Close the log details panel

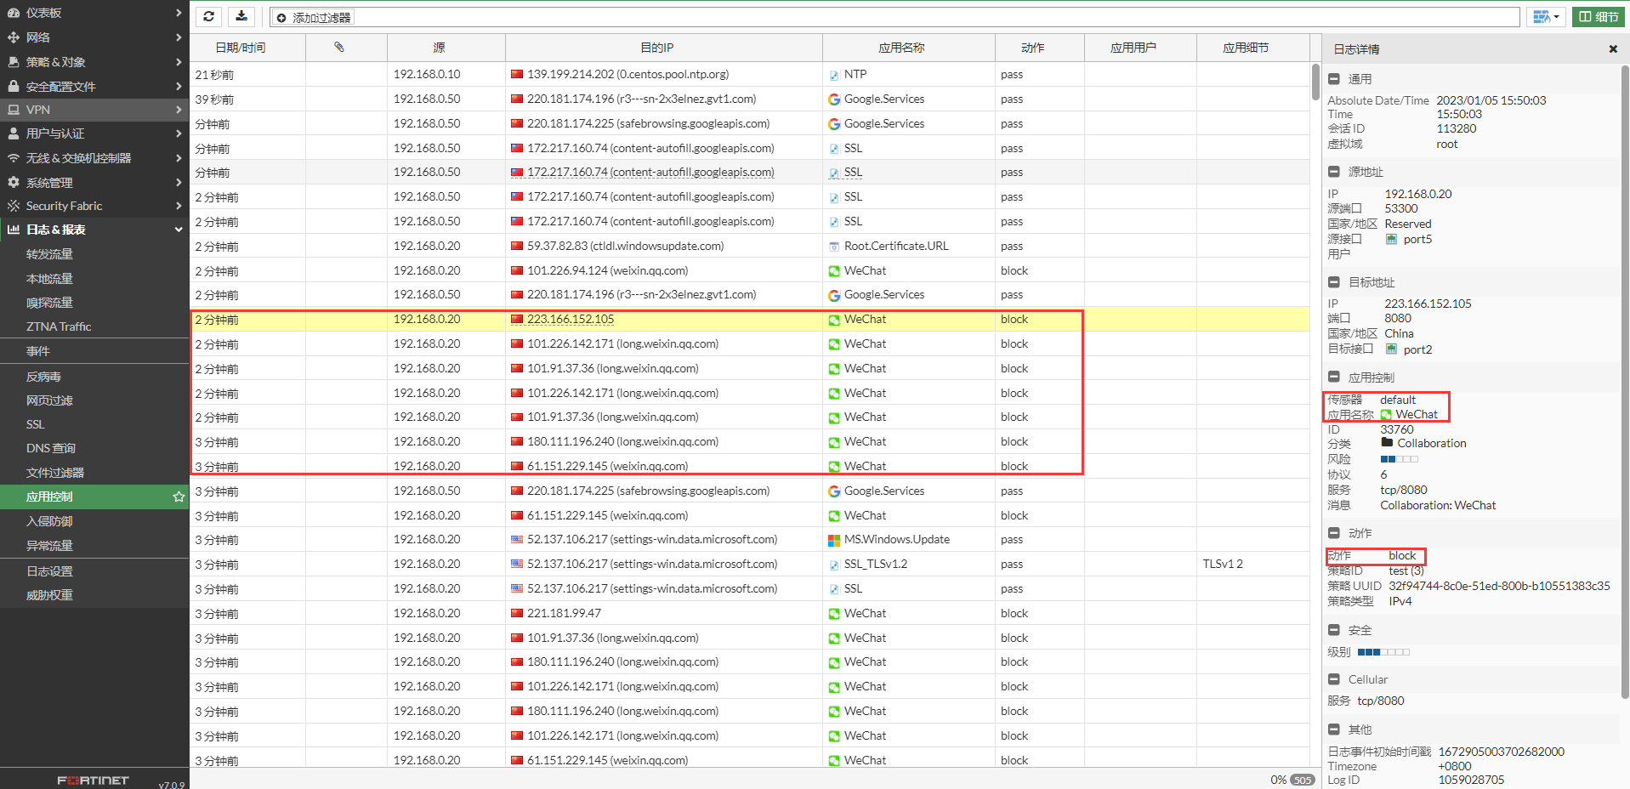[x=1613, y=49]
